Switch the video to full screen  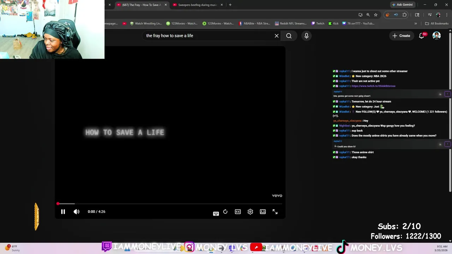(x=275, y=212)
